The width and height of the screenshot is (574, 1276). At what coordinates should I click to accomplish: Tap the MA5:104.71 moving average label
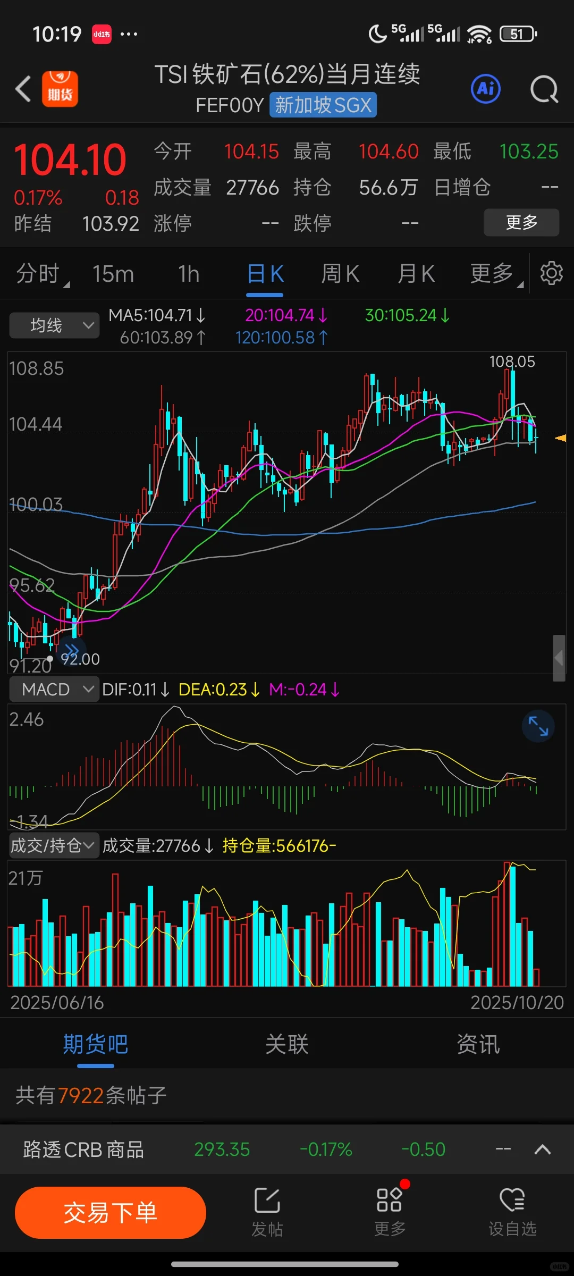click(157, 315)
